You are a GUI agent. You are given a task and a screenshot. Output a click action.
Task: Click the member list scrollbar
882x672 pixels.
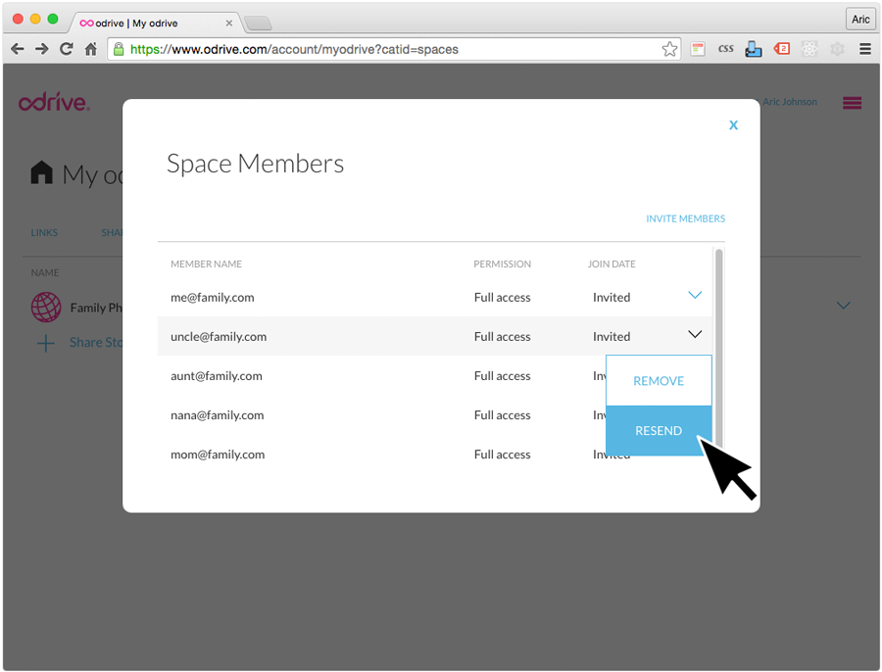click(719, 349)
